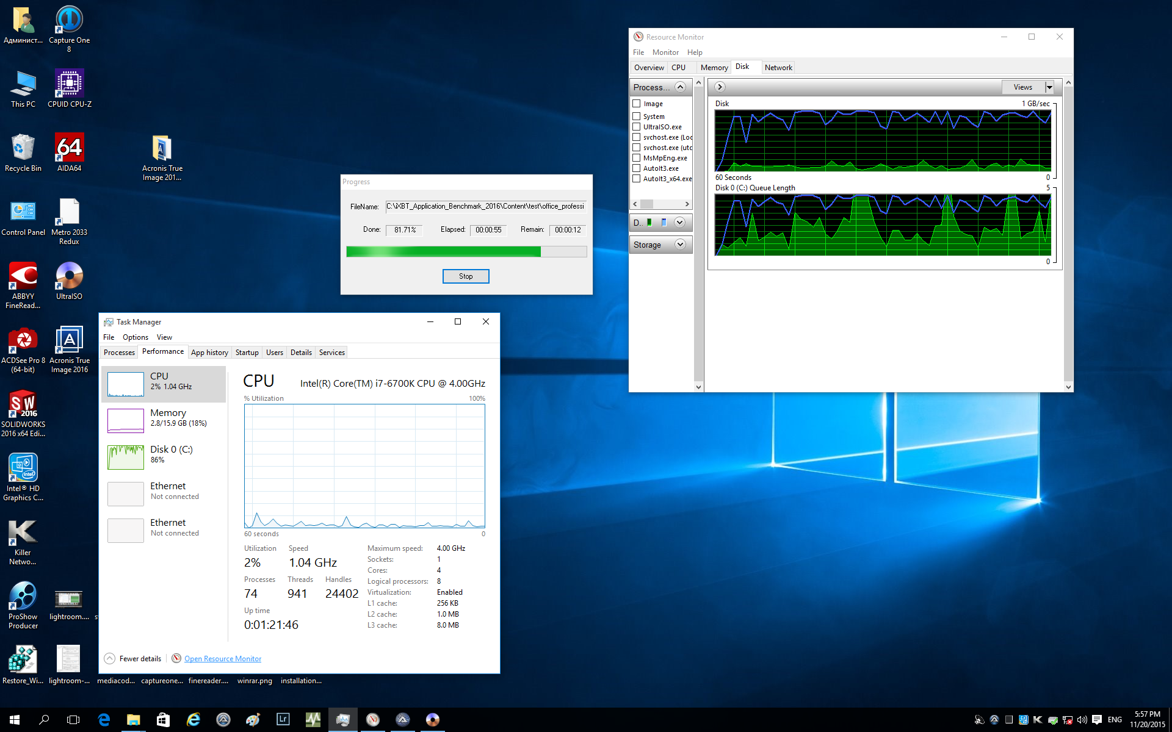1172x732 pixels.
Task: Check the MsMpEng.exe process checkbox
Action: tap(637, 158)
